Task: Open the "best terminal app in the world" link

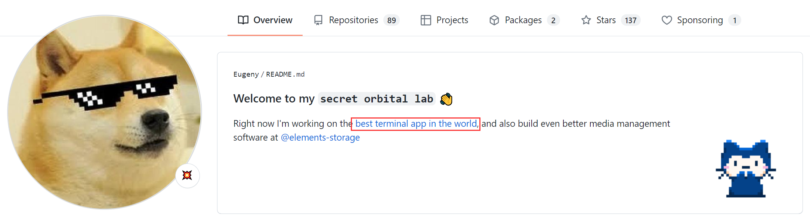Action: click(x=416, y=124)
